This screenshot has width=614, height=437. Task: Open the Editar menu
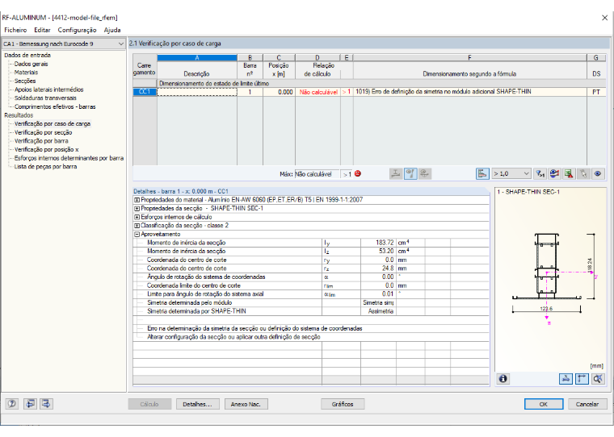point(42,30)
